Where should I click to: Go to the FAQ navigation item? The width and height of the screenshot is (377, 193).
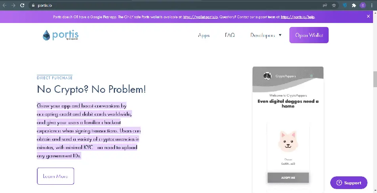coord(230,35)
